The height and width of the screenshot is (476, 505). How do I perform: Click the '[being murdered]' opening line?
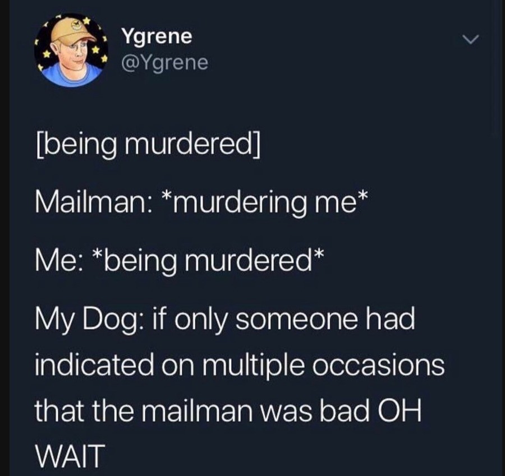(x=148, y=146)
